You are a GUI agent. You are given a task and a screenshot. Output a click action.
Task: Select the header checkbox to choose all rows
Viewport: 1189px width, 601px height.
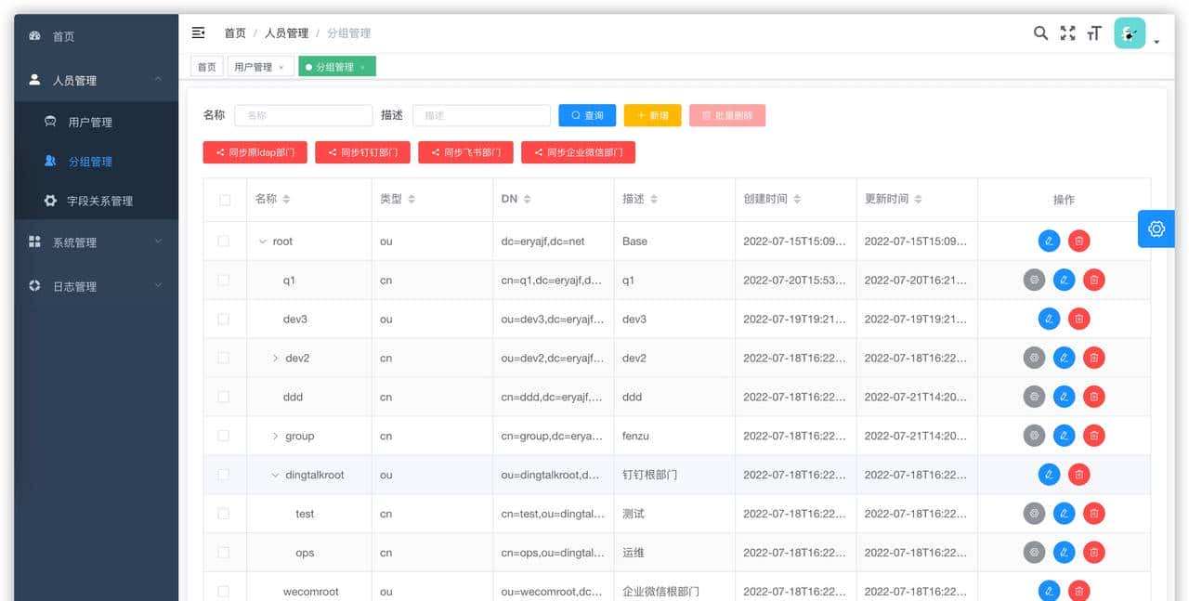point(223,199)
